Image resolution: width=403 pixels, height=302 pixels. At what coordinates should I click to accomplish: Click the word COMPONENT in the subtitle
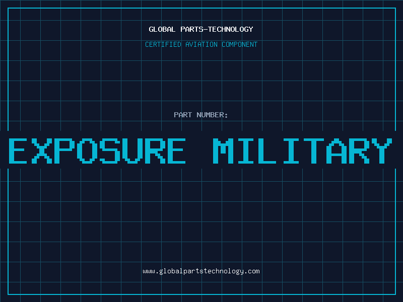pos(240,44)
